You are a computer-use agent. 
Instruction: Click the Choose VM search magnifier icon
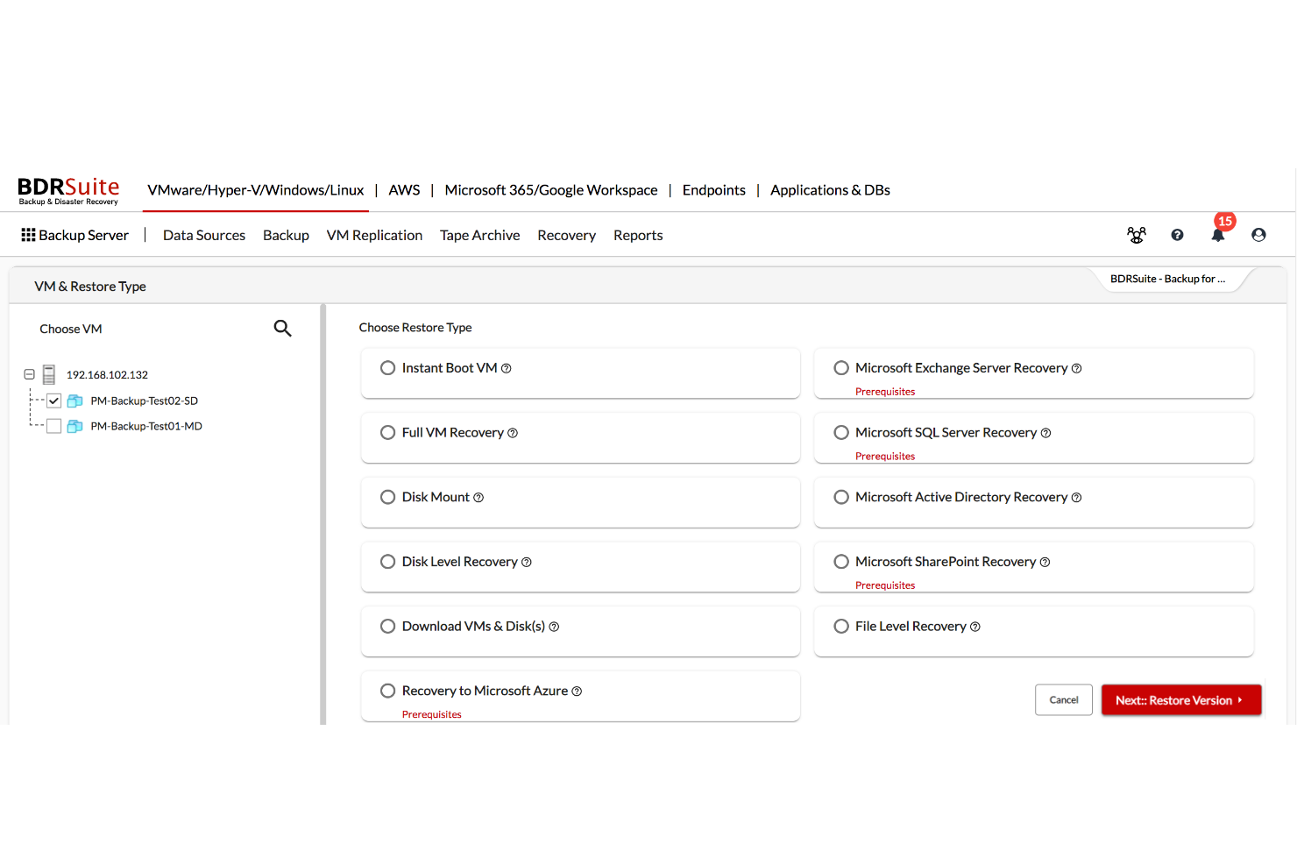click(282, 328)
